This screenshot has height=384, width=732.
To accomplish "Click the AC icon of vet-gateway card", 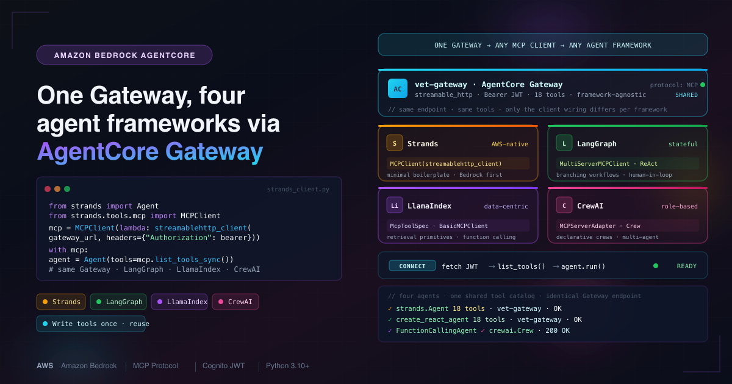I will (398, 89).
